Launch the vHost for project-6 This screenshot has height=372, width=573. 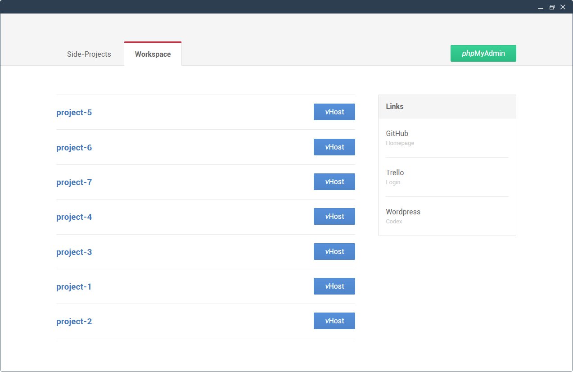click(334, 147)
